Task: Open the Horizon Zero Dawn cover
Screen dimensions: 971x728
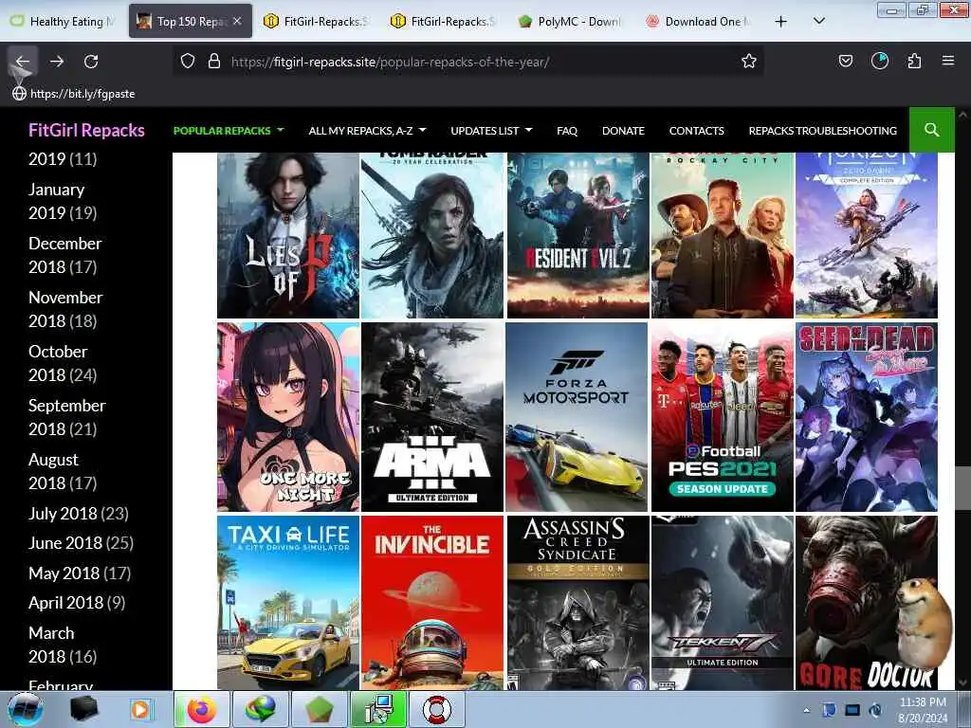Action: [867, 235]
